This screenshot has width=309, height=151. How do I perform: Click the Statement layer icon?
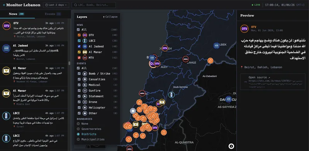(85, 97)
